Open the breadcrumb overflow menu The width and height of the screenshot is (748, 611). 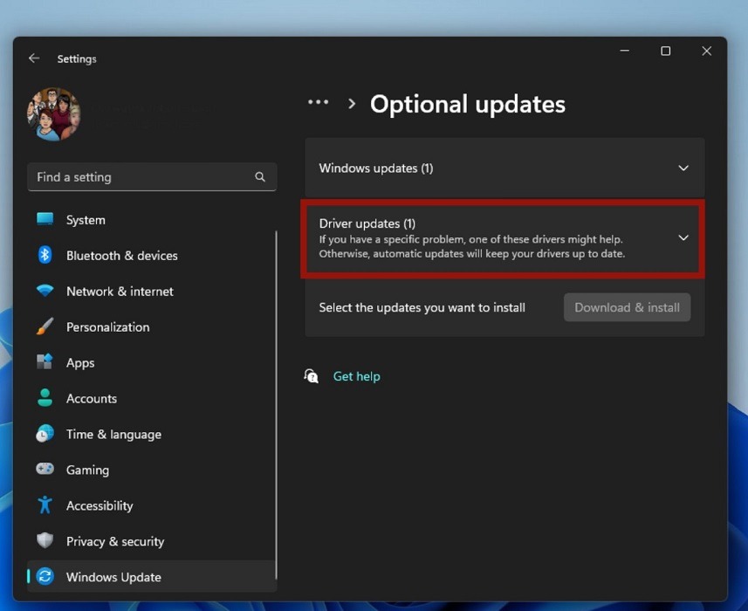point(318,102)
